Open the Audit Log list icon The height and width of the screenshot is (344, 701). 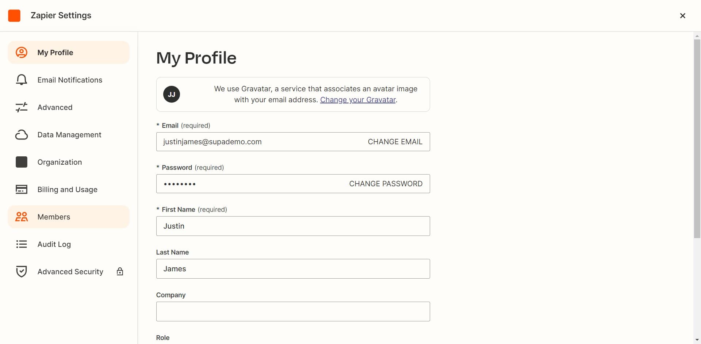(22, 244)
